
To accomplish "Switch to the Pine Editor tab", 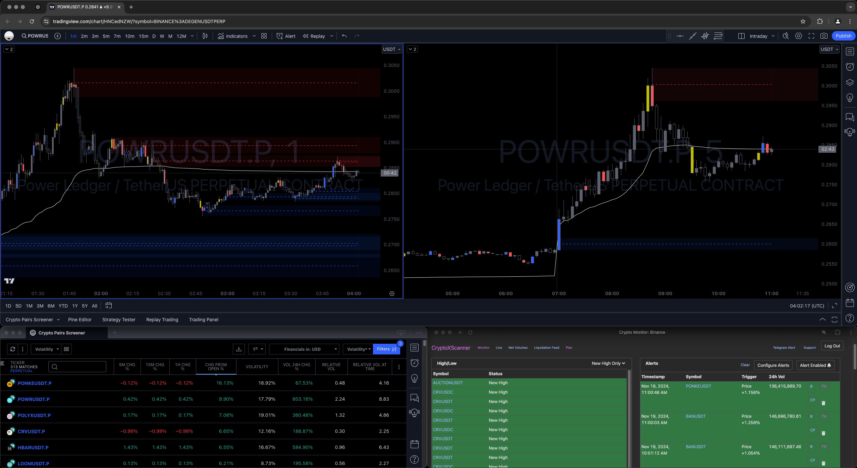I will [x=80, y=319].
